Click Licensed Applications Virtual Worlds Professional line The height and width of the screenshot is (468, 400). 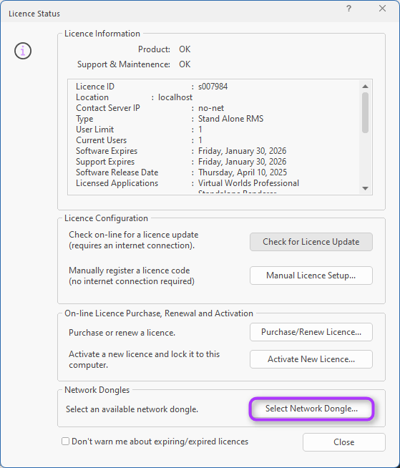[187, 183]
